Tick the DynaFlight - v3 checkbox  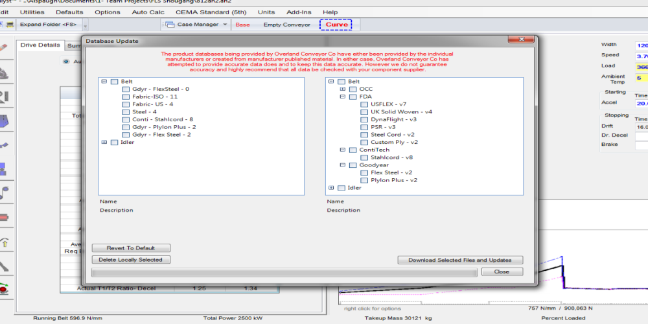pyautogui.click(x=364, y=119)
